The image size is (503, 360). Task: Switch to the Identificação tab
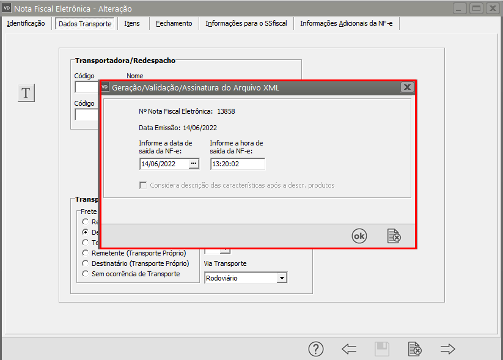26,23
